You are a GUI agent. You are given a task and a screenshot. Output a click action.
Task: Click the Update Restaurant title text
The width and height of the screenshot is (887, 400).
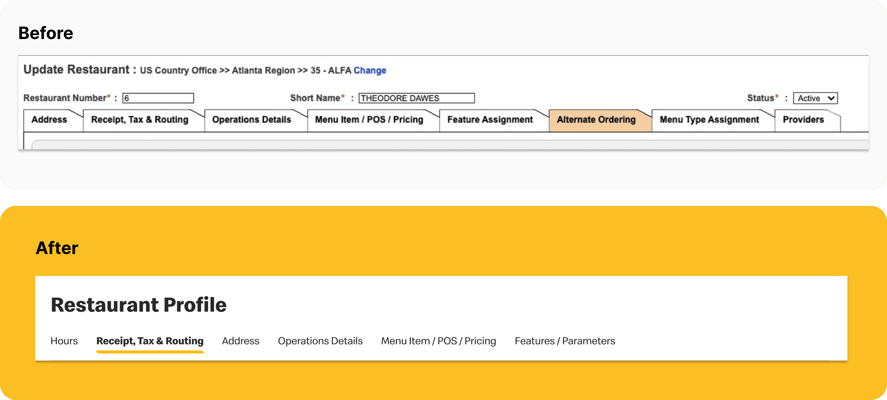click(76, 70)
